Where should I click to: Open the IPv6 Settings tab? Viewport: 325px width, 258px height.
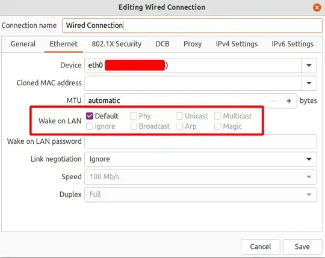tap(292, 44)
